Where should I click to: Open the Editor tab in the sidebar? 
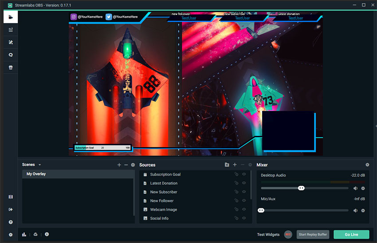(x=11, y=17)
